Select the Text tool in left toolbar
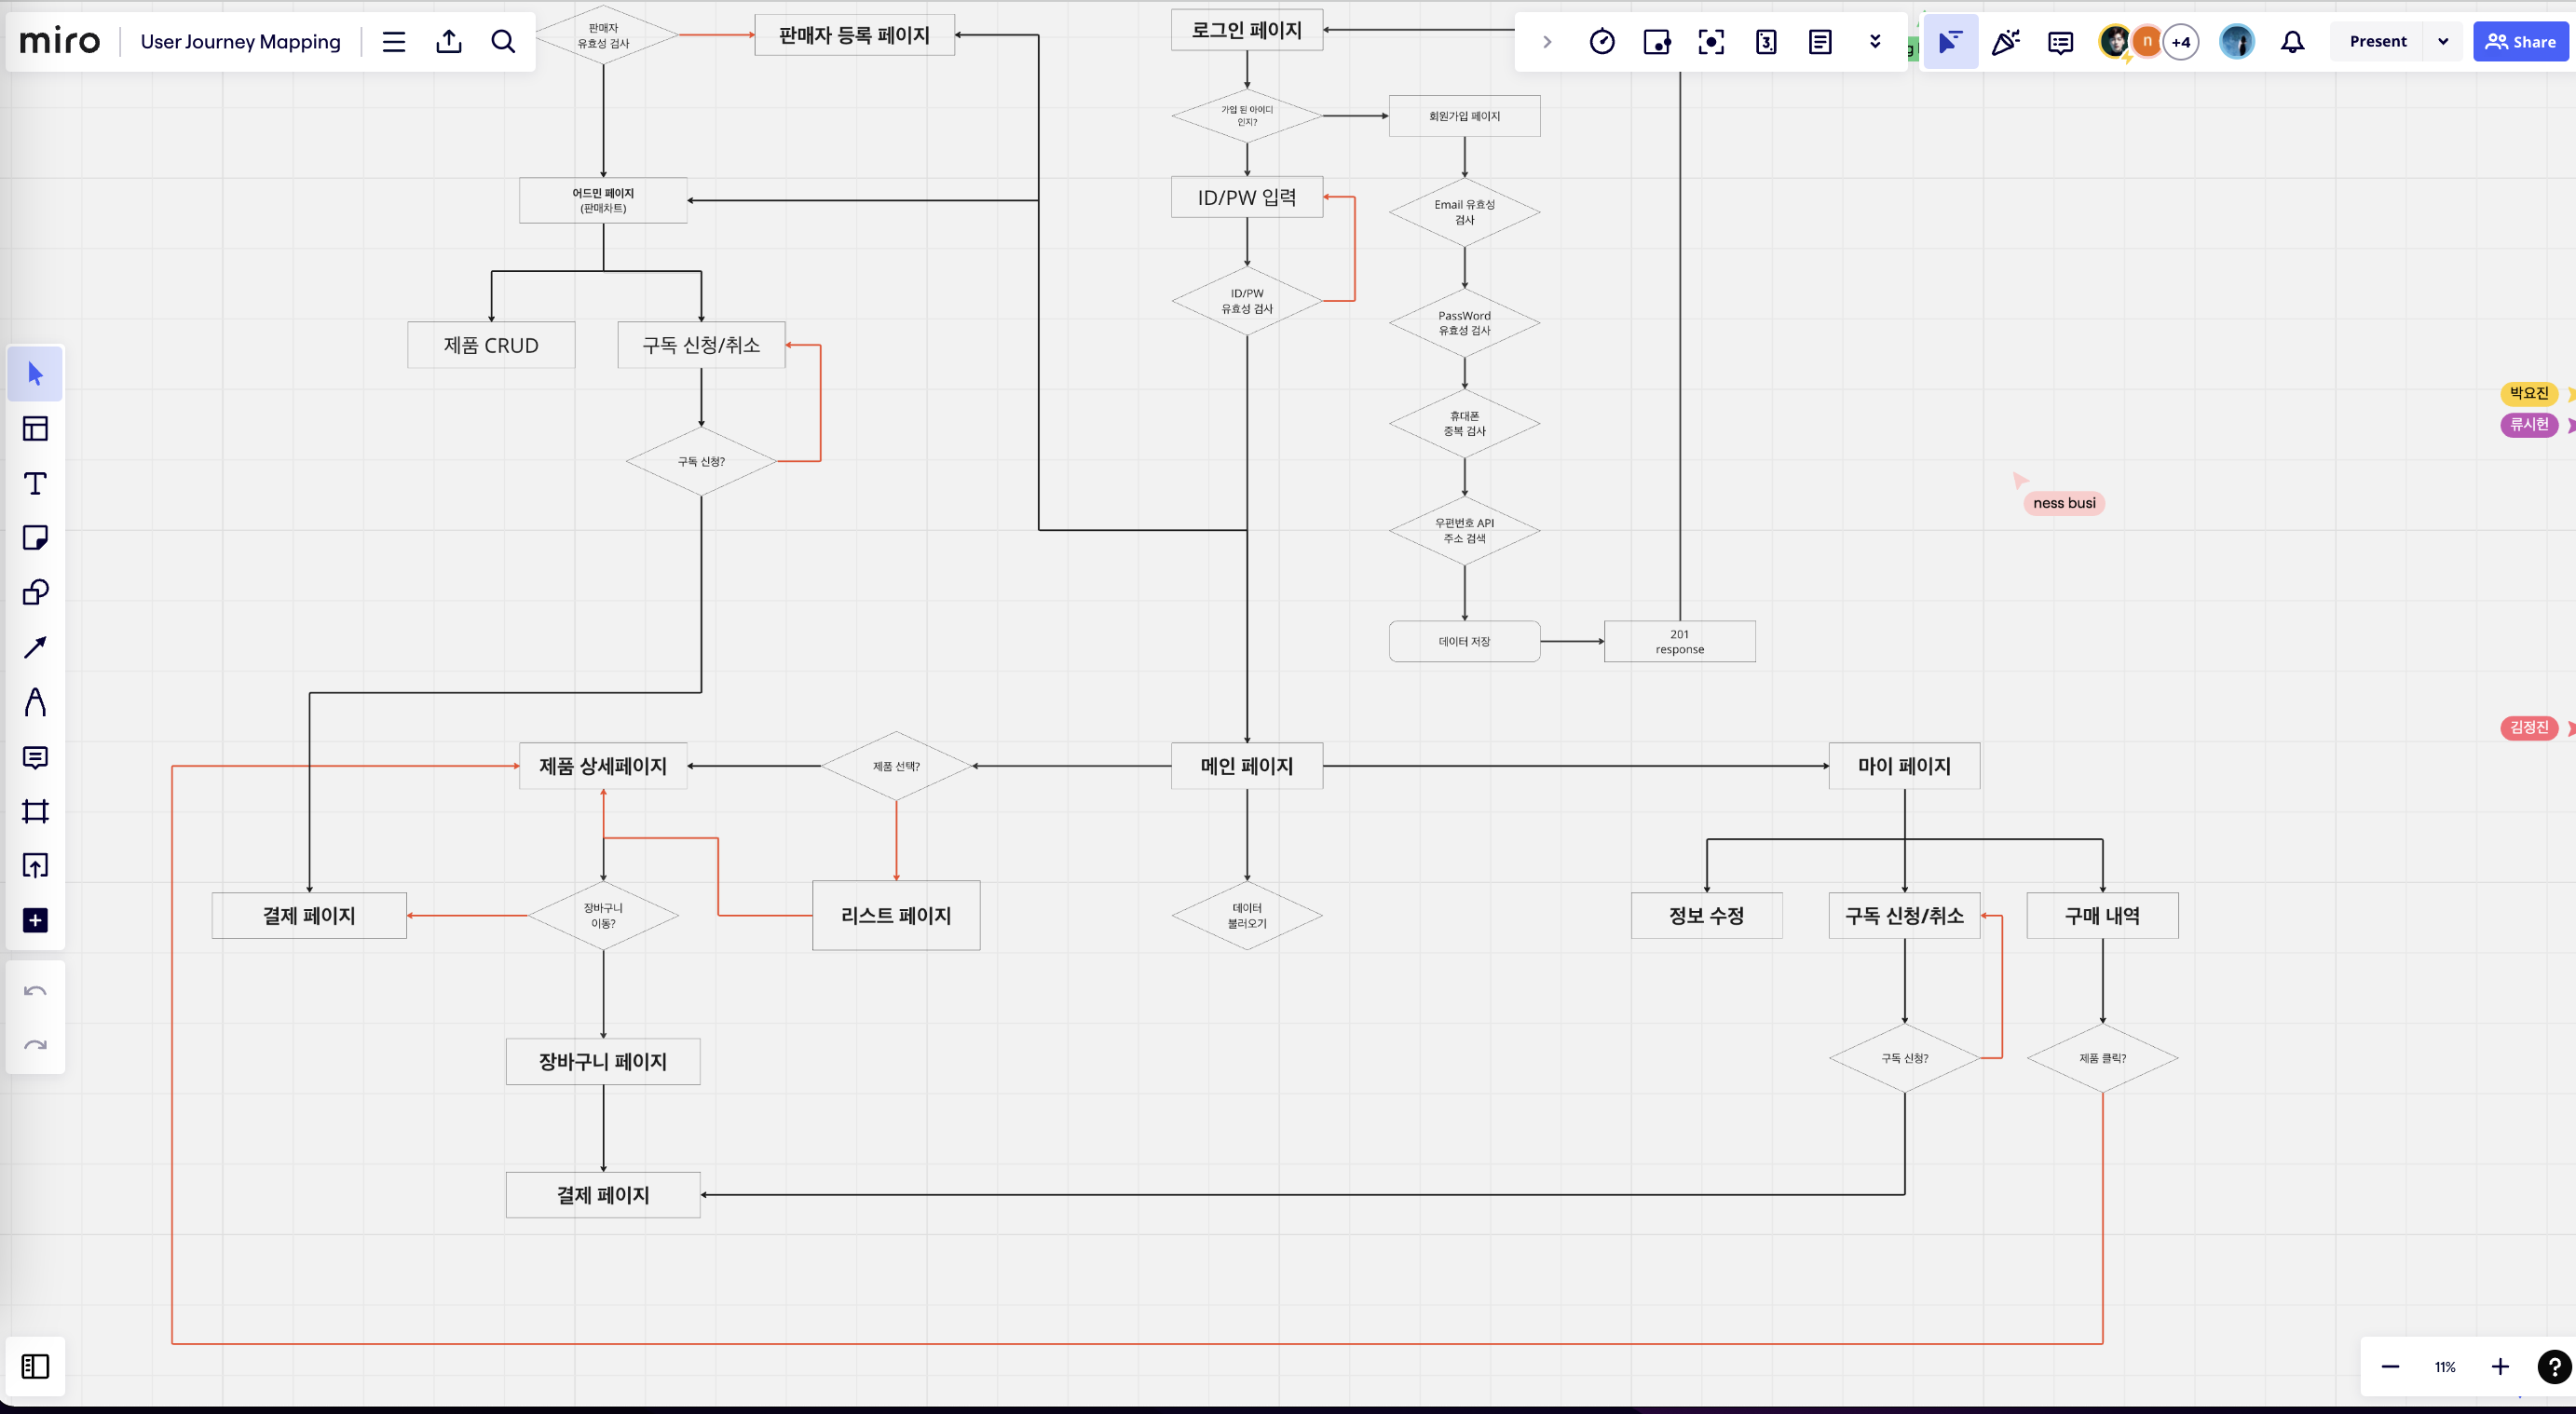Viewport: 2576px width, 1414px height. (35, 484)
